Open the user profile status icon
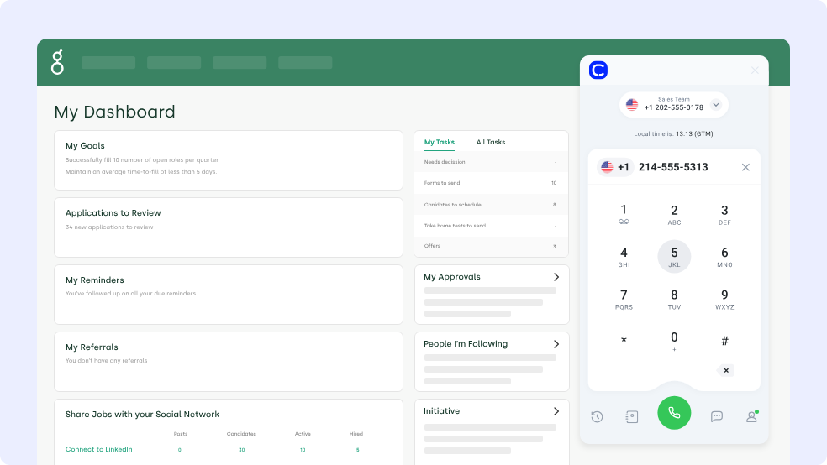827x465 pixels. (751, 416)
